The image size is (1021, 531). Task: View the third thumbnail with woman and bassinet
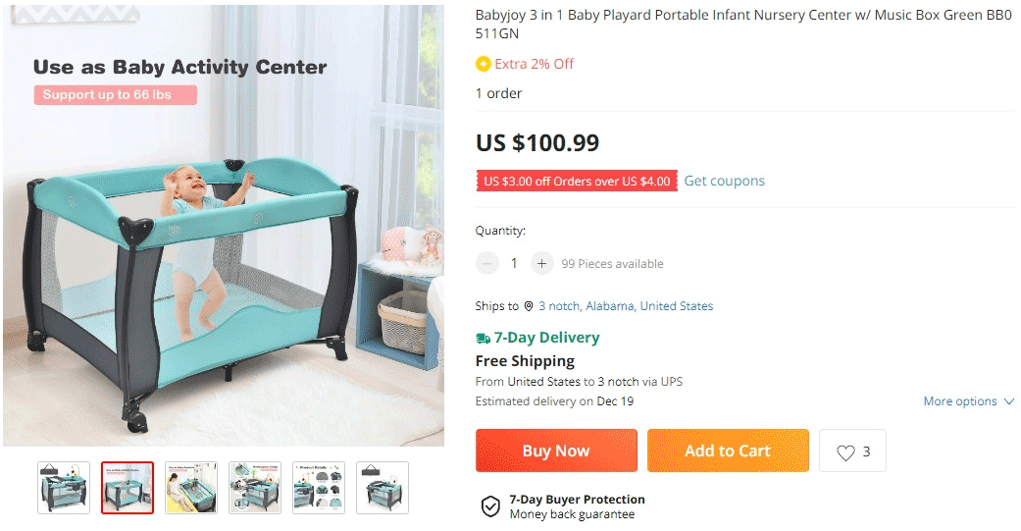pyautogui.click(x=191, y=488)
